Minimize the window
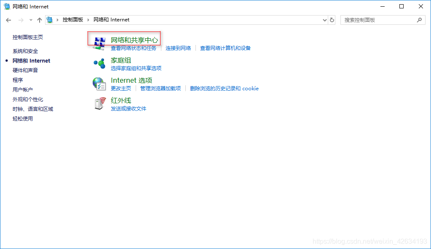This screenshot has height=249, width=431. (383, 6)
